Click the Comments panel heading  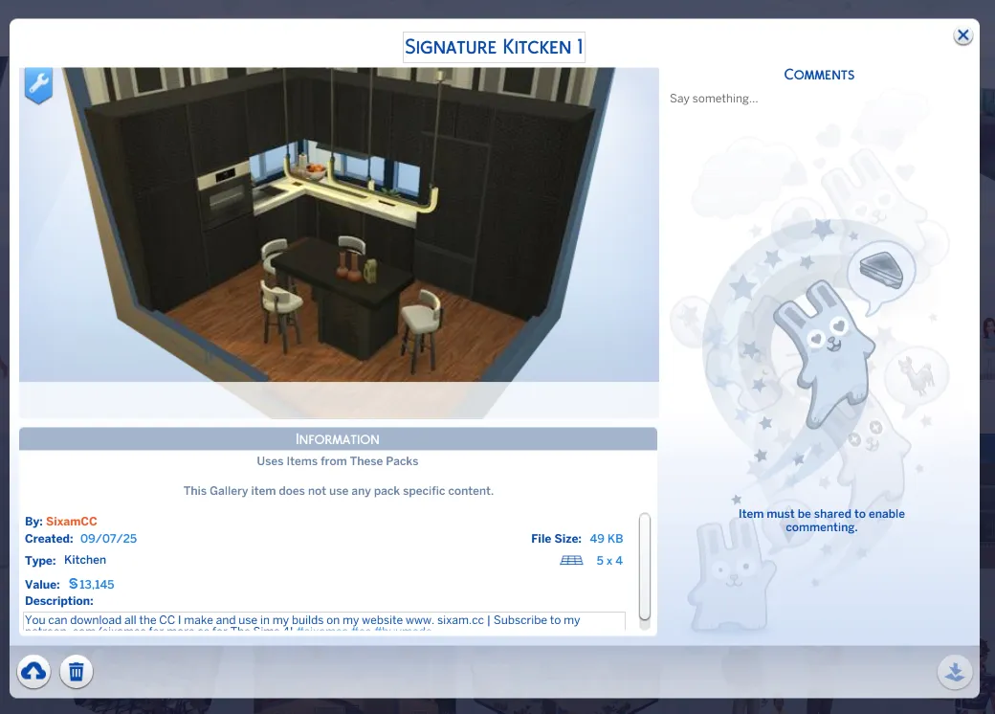coord(819,75)
